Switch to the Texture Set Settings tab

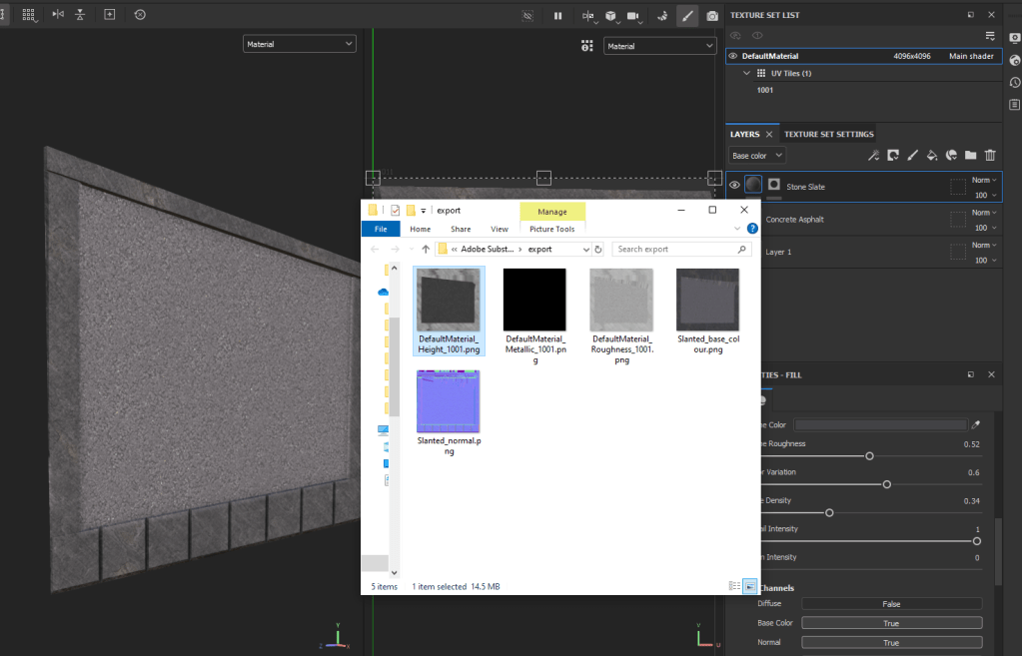click(828, 134)
